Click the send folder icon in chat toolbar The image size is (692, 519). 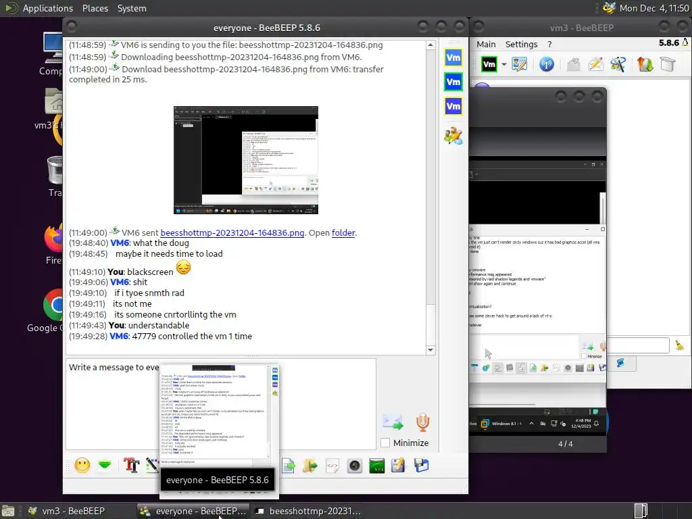pyautogui.click(x=310, y=465)
